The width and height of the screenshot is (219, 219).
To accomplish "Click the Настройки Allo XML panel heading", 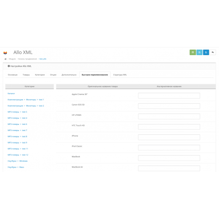I will (19, 66).
